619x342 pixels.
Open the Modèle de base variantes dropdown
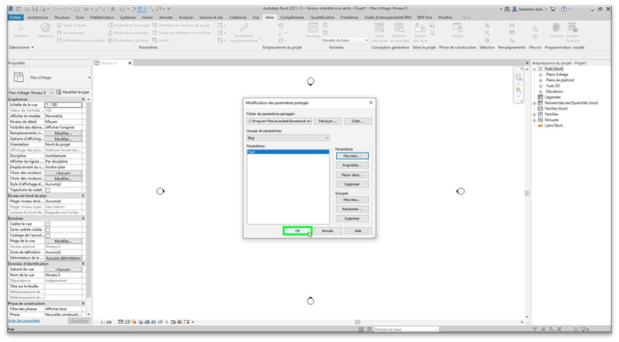(x=345, y=40)
